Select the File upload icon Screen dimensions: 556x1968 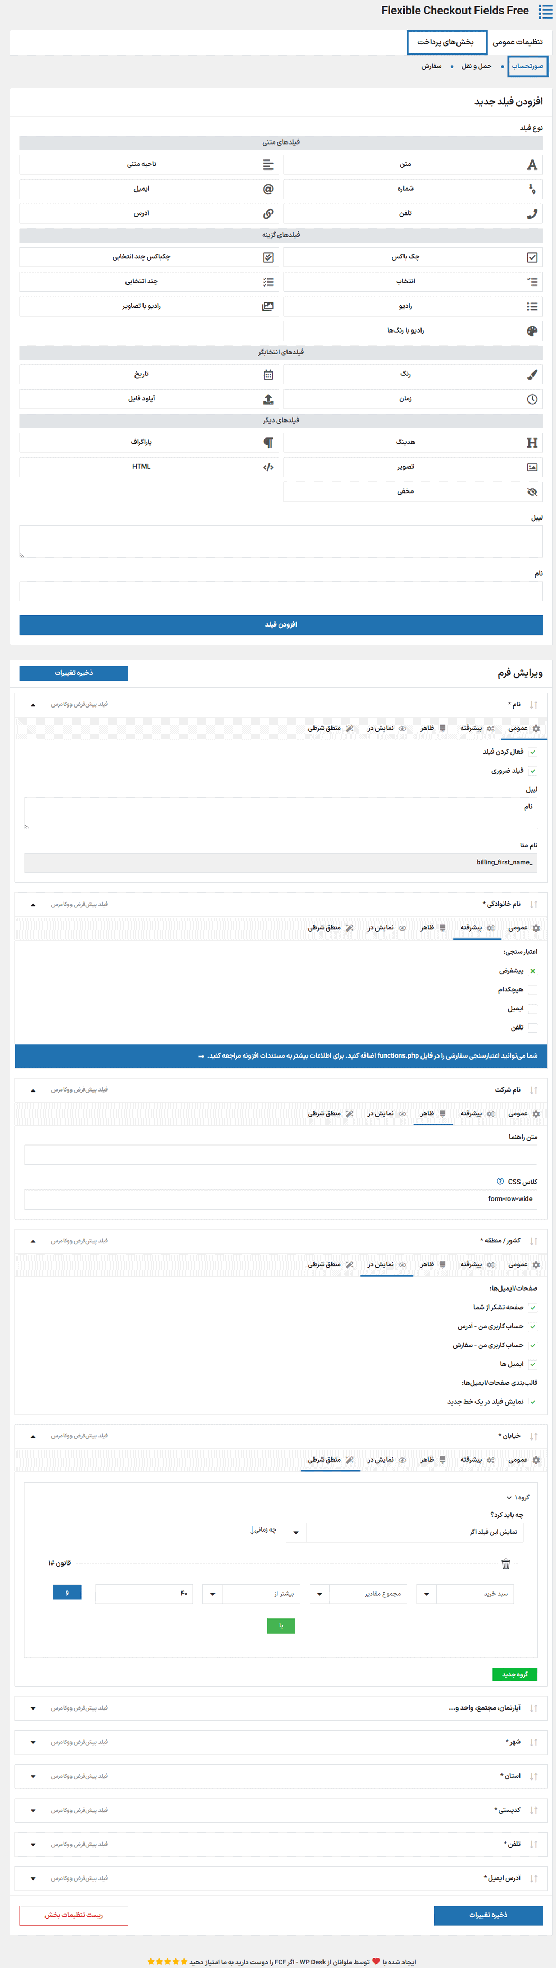(268, 399)
